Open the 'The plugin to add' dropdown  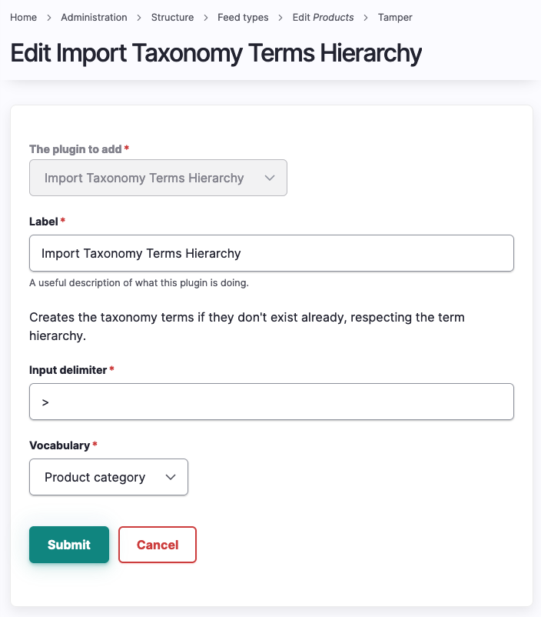(158, 178)
